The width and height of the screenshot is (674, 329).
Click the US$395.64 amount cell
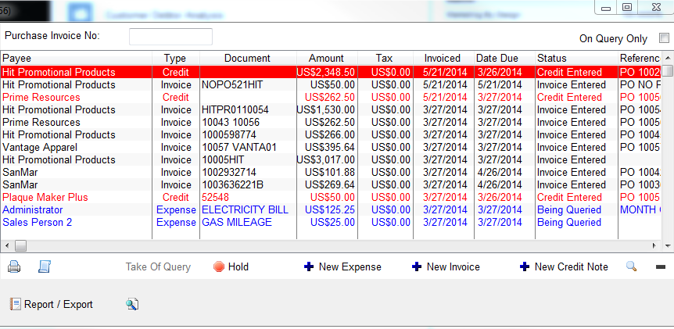click(x=327, y=148)
